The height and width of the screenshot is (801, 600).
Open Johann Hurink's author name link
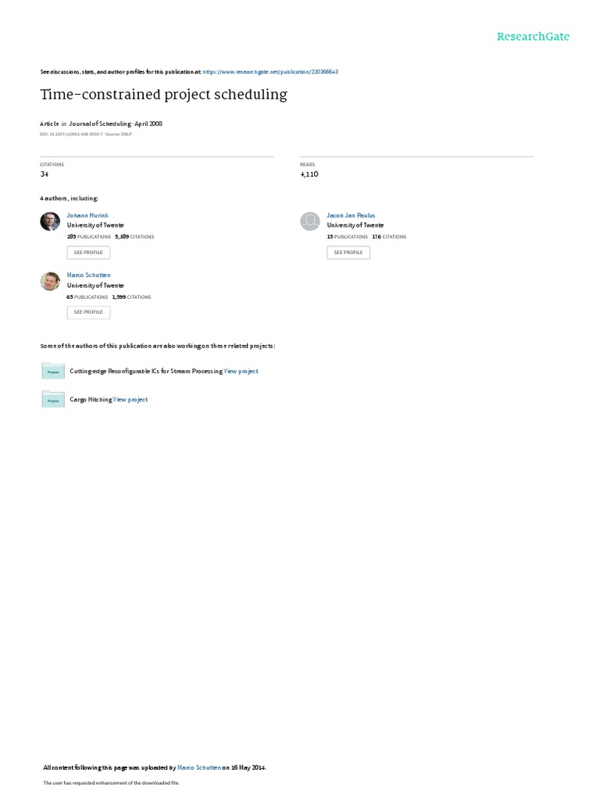click(87, 216)
